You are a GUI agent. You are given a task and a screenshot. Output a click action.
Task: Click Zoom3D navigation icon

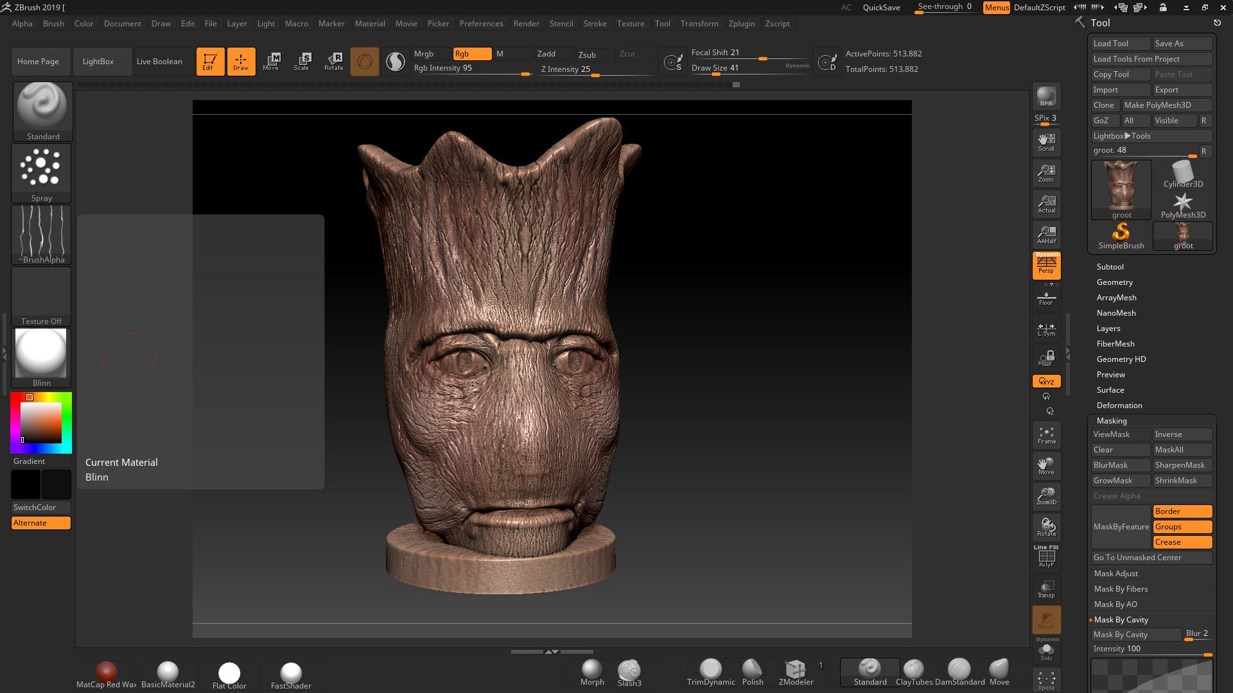coord(1046,496)
